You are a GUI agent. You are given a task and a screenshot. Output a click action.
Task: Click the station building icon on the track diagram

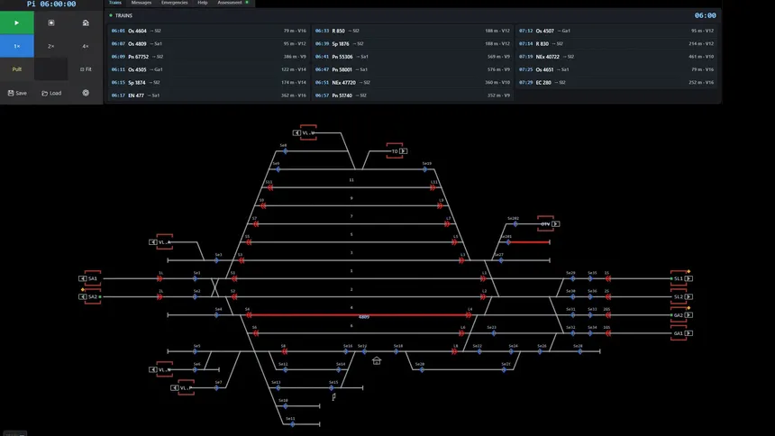click(377, 361)
